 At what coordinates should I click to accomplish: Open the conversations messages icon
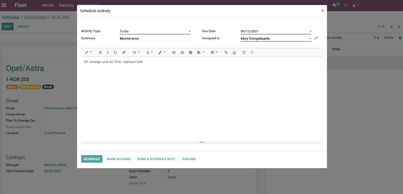click(x=336, y=5)
